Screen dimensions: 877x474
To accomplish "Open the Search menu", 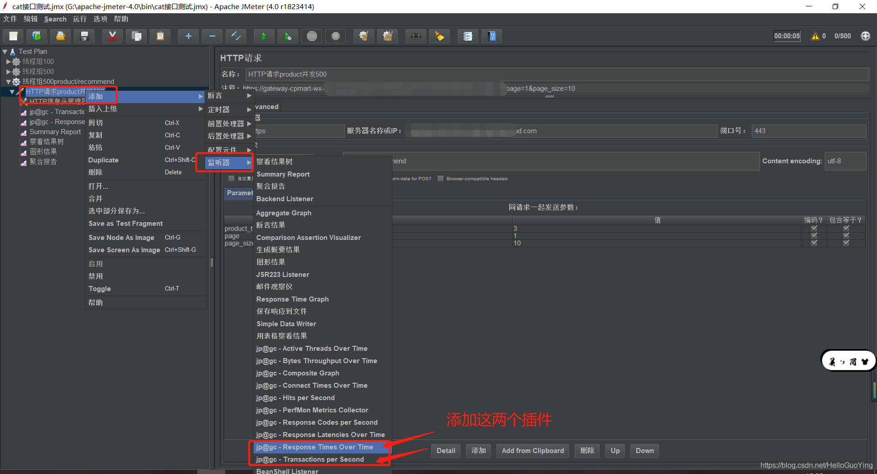I will tap(55, 19).
